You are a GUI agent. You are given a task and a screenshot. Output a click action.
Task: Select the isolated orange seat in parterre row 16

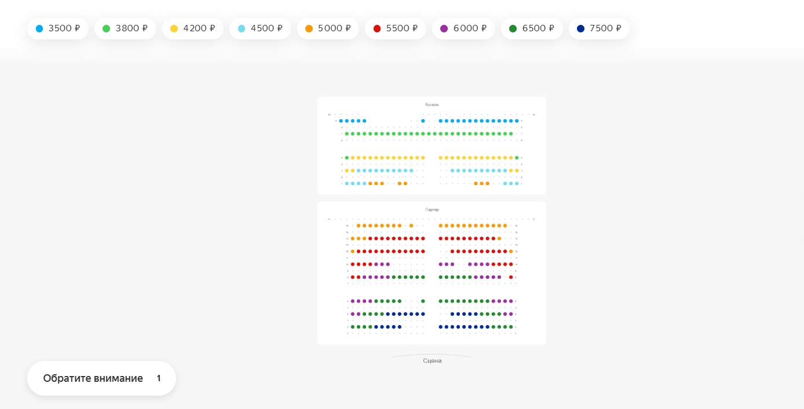point(411,226)
